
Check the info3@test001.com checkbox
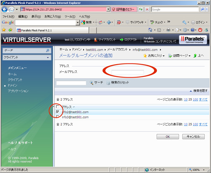[57, 117]
